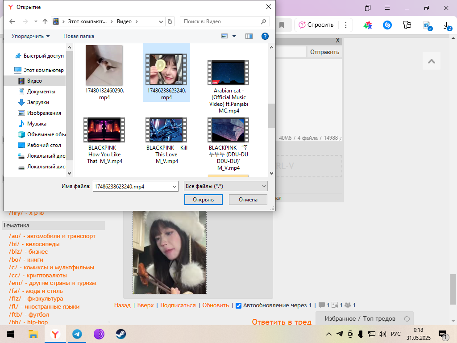Click the Поиск в: Видео search field
The image size is (457, 343).
pyautogui.click(x=221, y=21)
